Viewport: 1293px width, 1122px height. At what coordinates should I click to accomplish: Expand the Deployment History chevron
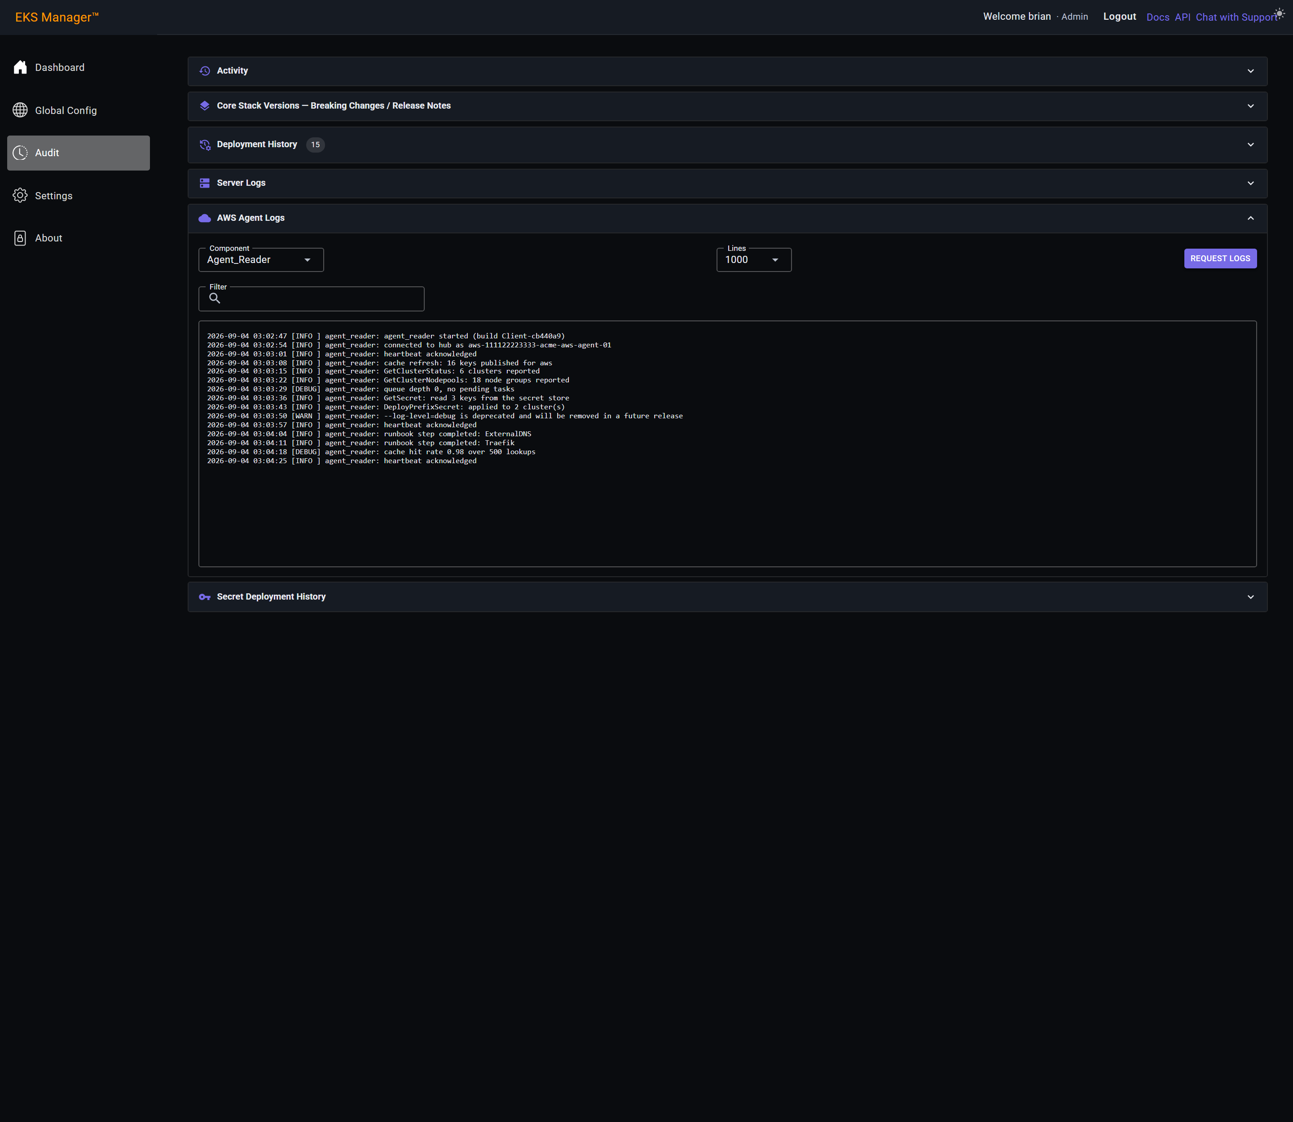click(1250, 145)
